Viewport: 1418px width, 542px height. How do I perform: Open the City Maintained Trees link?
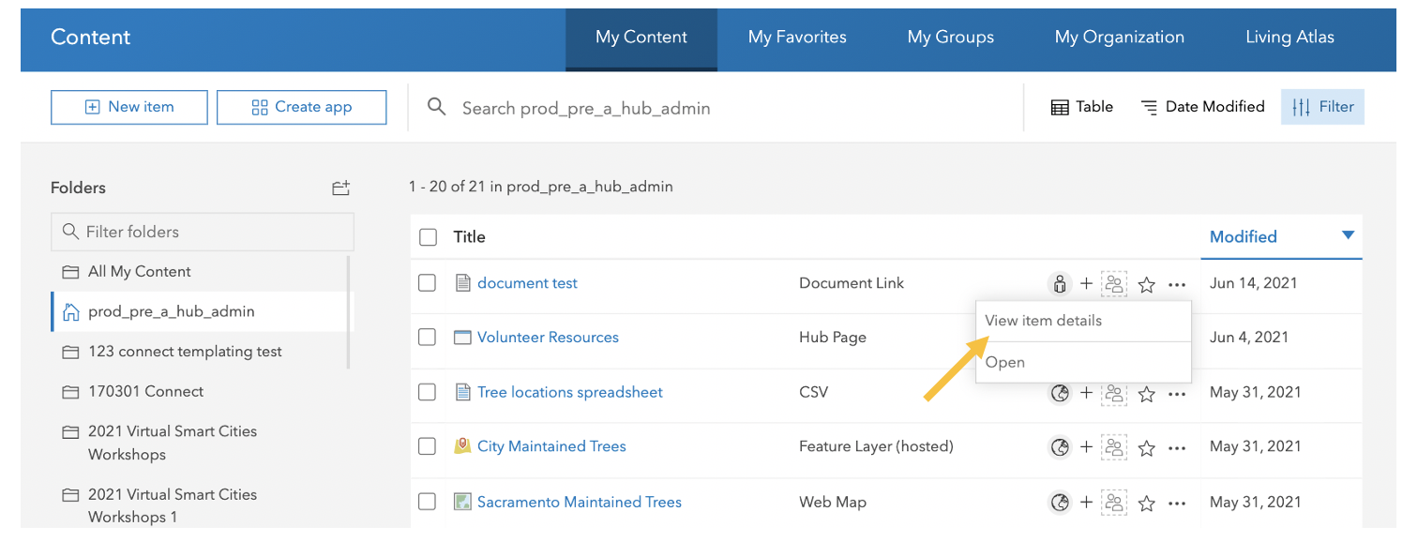(x=551, y=446)
